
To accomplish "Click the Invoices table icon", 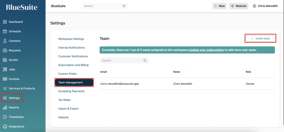I will [x=5, y=79].
